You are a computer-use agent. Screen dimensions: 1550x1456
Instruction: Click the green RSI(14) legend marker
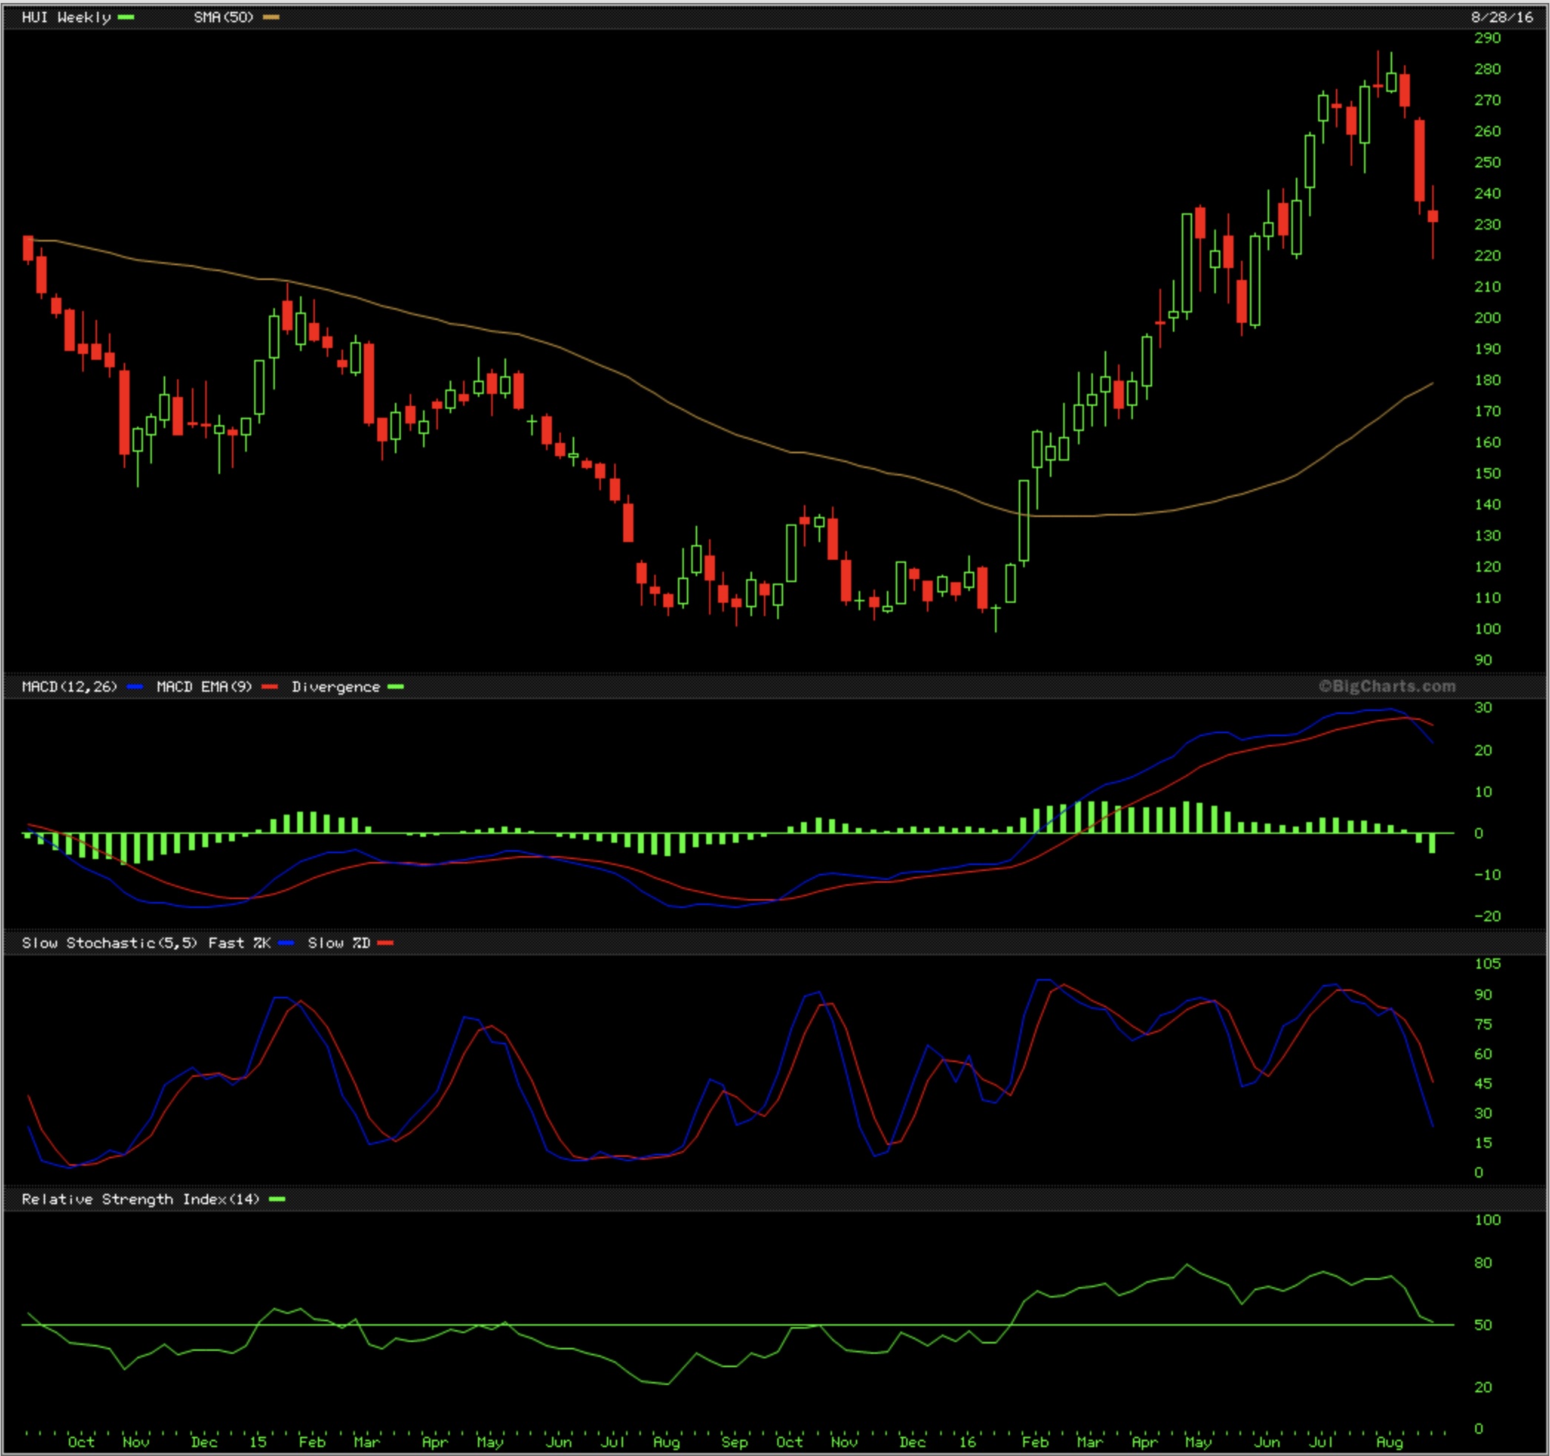[x=277, y=1199]
